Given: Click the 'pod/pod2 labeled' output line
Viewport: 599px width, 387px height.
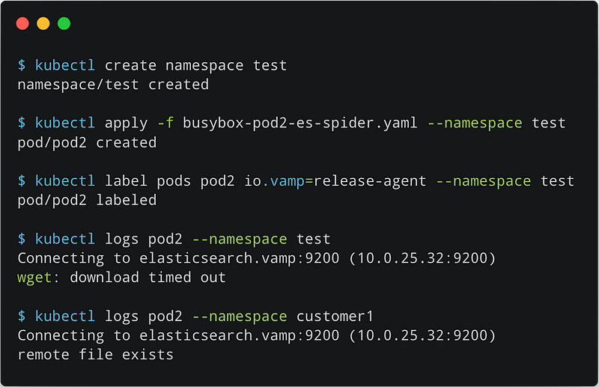Looking at the screenshot, I should click(87, 200).
